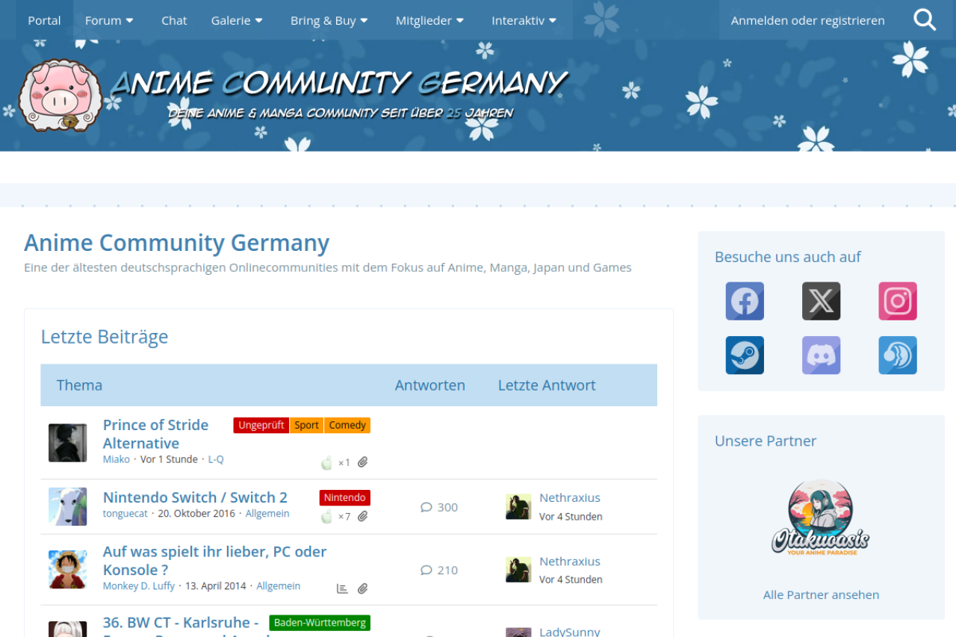Visit the Facebook page icon
956x637 pixels.
tap(745, 301)
